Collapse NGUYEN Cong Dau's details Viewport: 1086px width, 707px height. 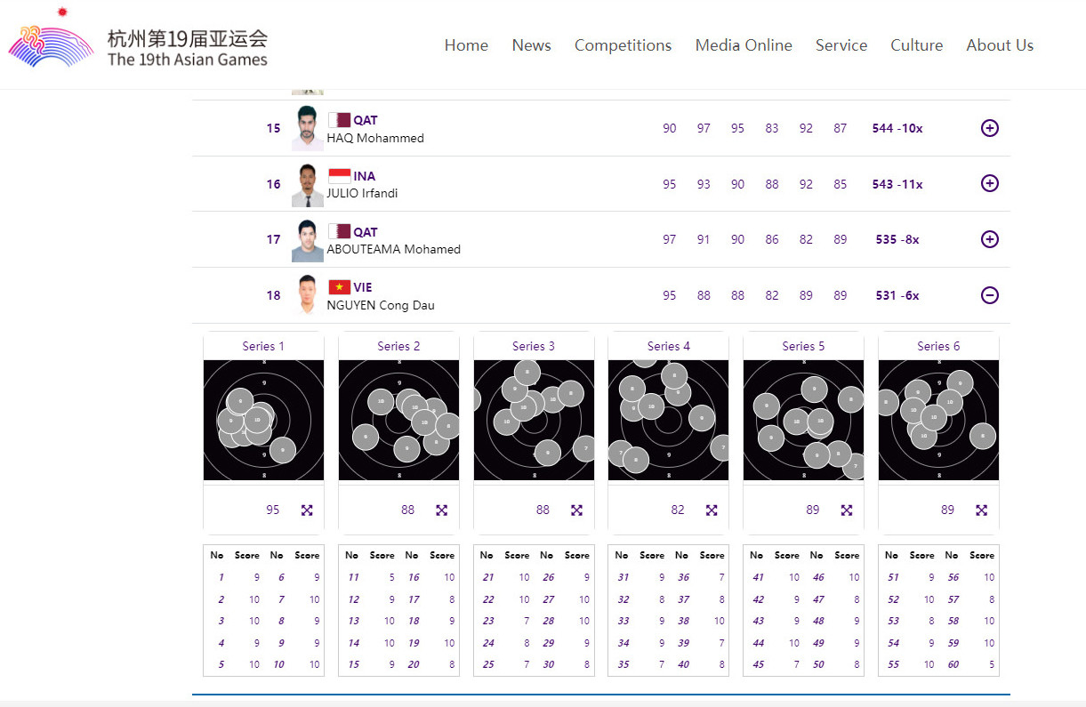[989, 295]
